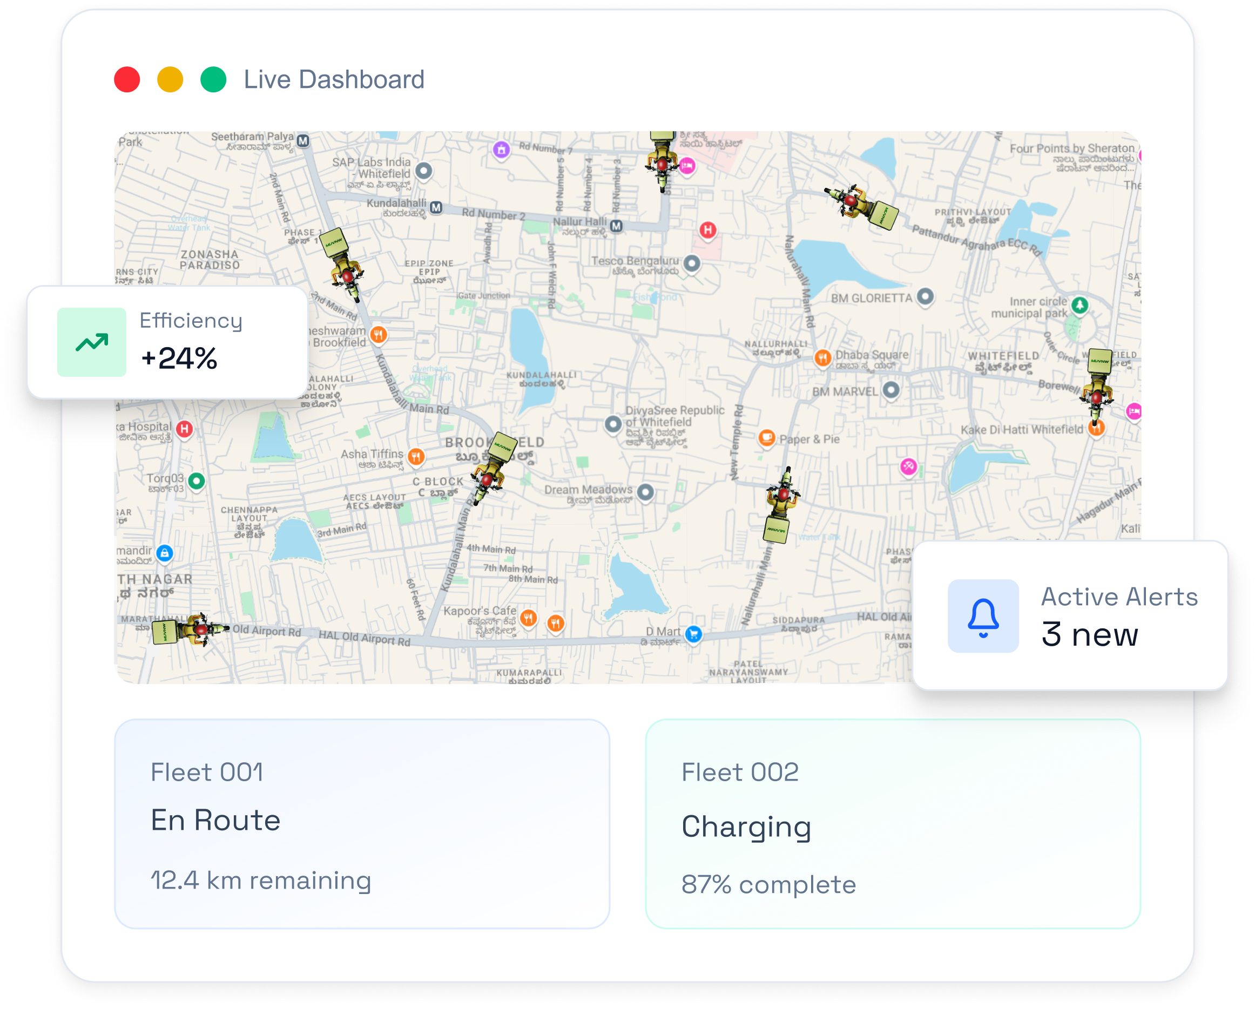Open the Active Alerts 3 new card
Viewport: 1255px width, 1009px height.
coord(1070,615)
